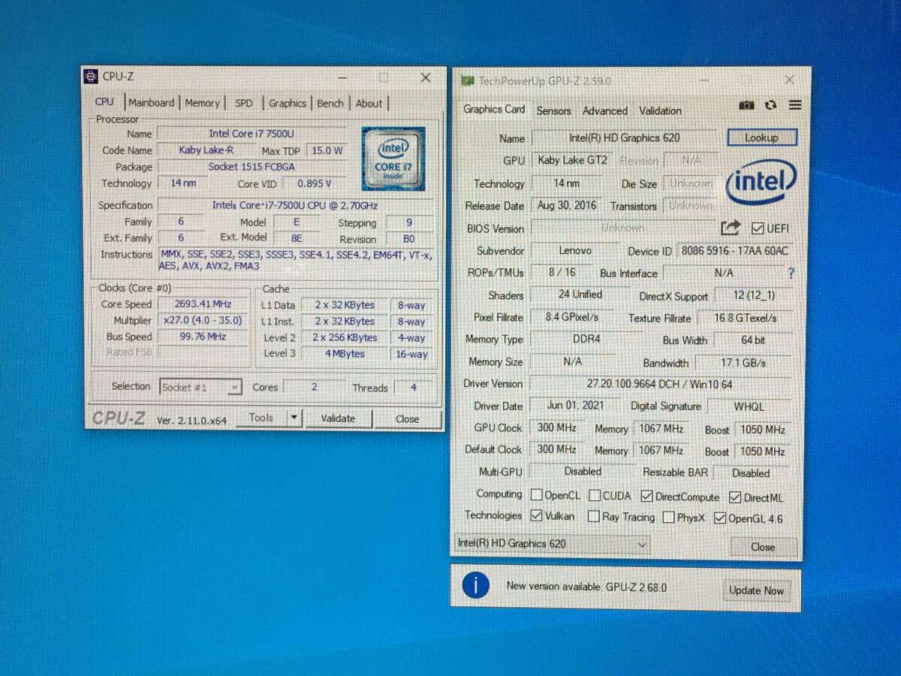Click the Device ID field 8086 5916
The width and height of the screenshot is (901, 676).
pos(734,251)
